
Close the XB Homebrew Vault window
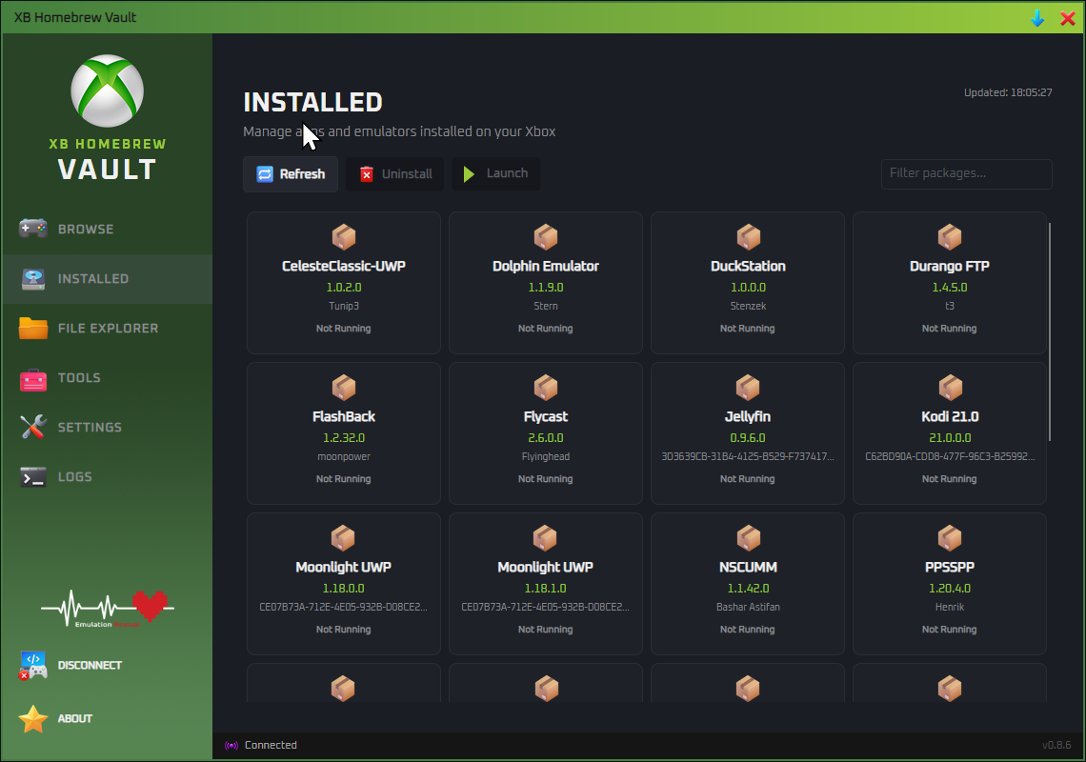coord(1068,18)
